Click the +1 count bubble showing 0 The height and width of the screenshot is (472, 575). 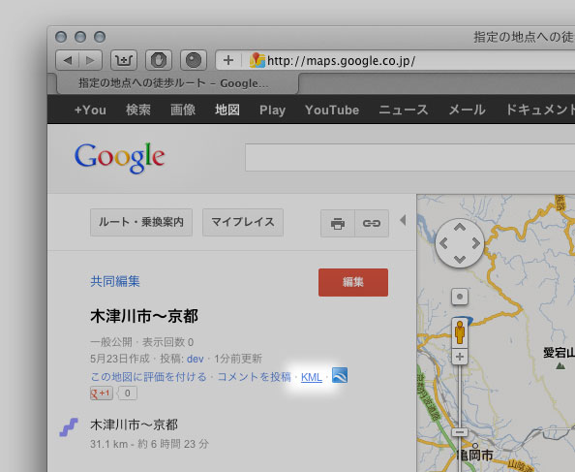point(127,393)
